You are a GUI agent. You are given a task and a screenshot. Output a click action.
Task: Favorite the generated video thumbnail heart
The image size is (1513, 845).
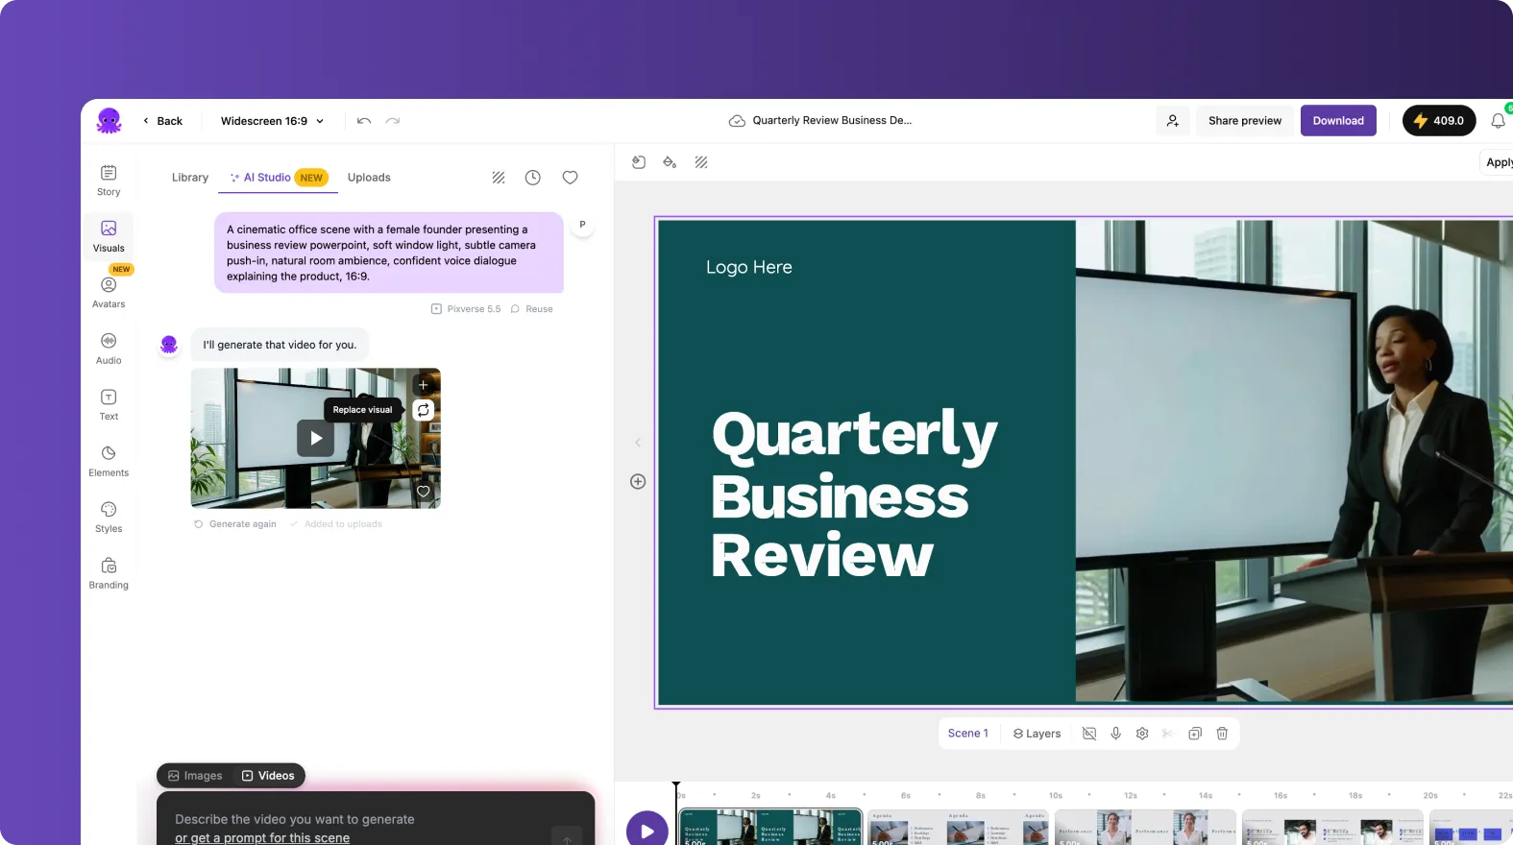423,492
